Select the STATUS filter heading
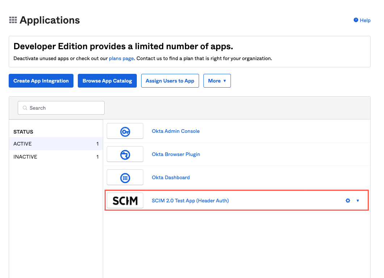 coord(22,132)
